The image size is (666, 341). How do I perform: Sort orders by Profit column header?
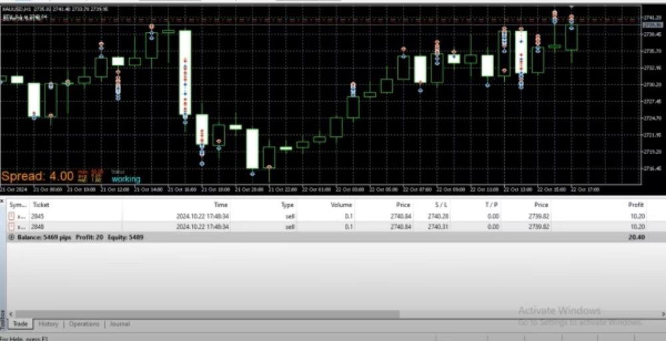click(x=635, y=205)
